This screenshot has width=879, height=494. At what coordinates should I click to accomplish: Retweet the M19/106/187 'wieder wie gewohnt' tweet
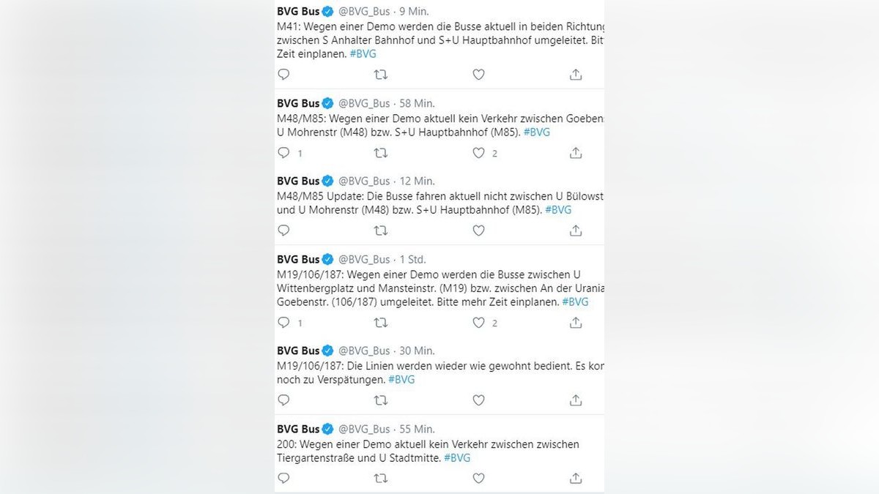coord(381,400)
